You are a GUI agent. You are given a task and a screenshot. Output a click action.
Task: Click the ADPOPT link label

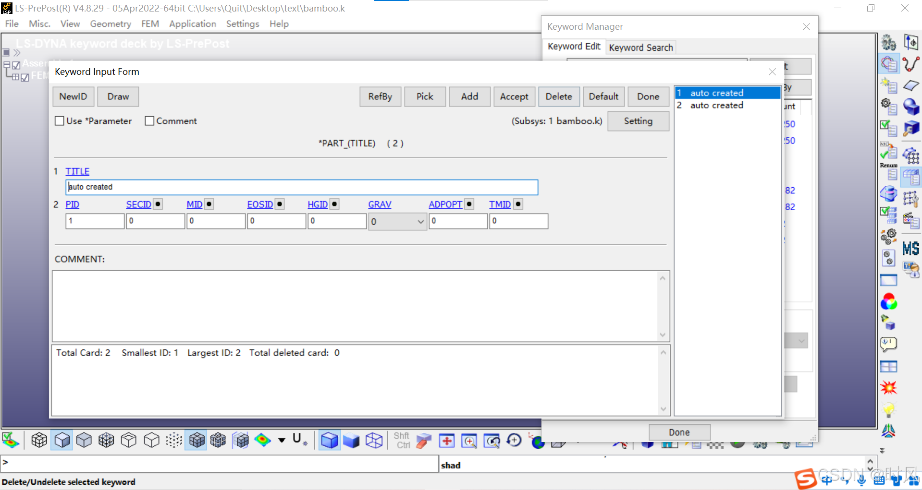point(445,204)
